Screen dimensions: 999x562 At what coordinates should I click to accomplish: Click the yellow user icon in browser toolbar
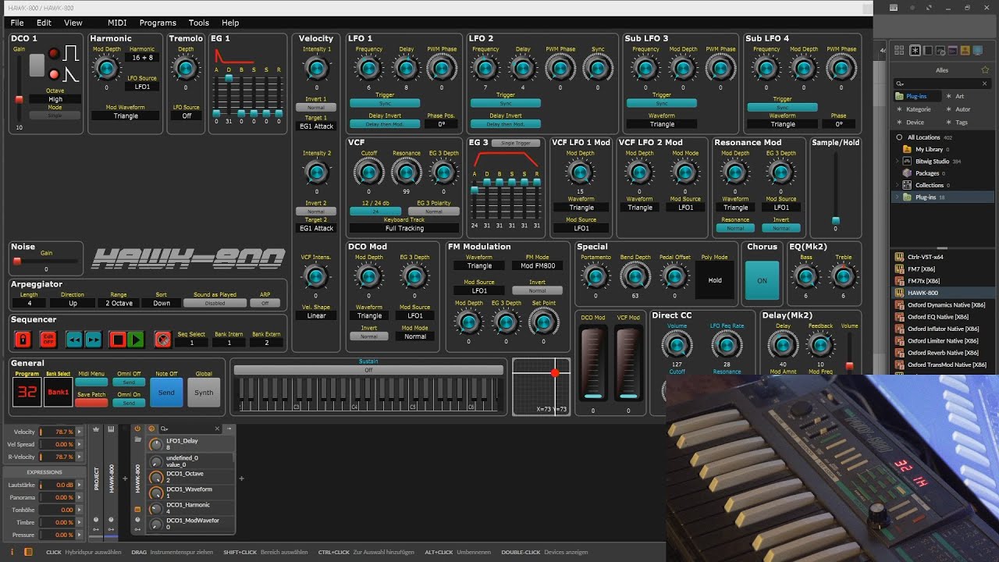[x=965, y=51]
